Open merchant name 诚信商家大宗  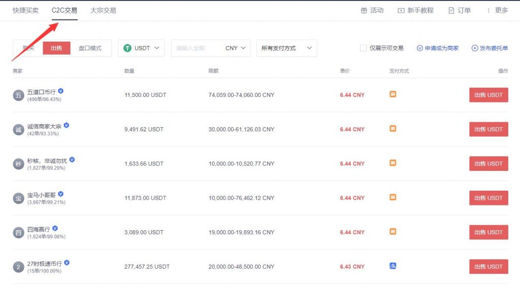tap(44, 126)
